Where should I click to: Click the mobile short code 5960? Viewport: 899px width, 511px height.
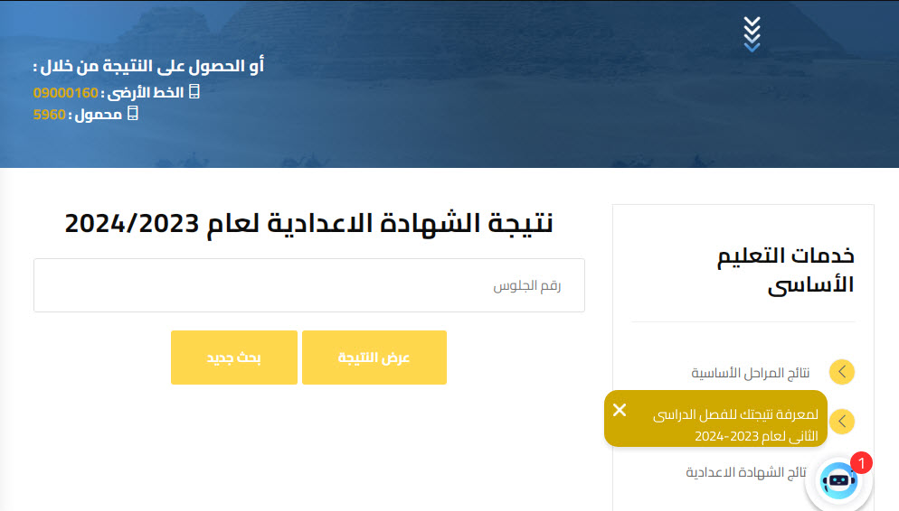tap(50, 115)
